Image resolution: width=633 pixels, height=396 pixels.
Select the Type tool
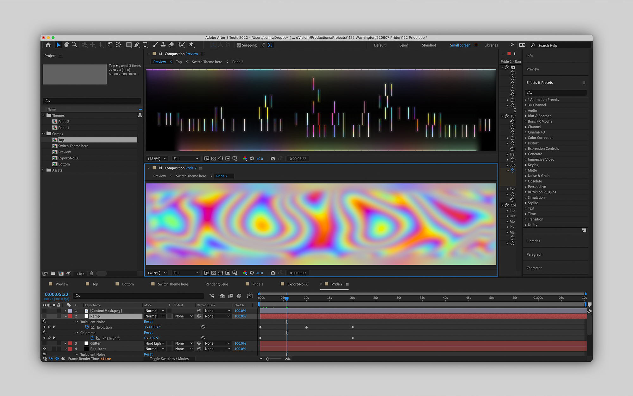point(145,45)
